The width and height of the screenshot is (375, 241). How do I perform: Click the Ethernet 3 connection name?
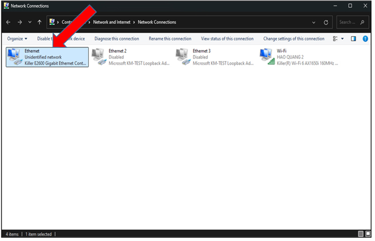[202, 51]
